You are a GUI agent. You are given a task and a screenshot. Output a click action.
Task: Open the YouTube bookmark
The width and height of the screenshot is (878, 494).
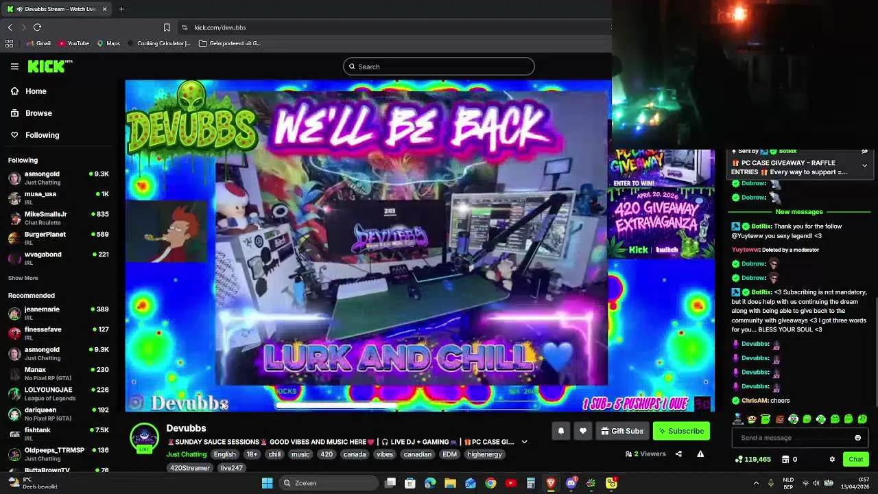(74, 43)
